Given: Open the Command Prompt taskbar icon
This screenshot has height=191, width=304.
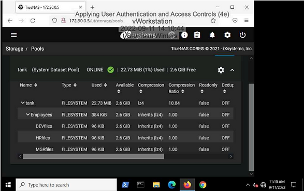Looking at the screenshot, I should point(141,185).
